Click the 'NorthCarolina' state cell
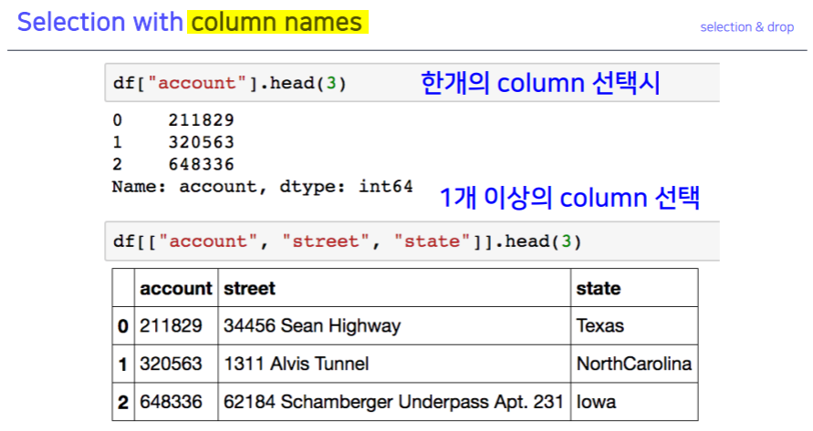The image size is (813, 431). point(634,364)
